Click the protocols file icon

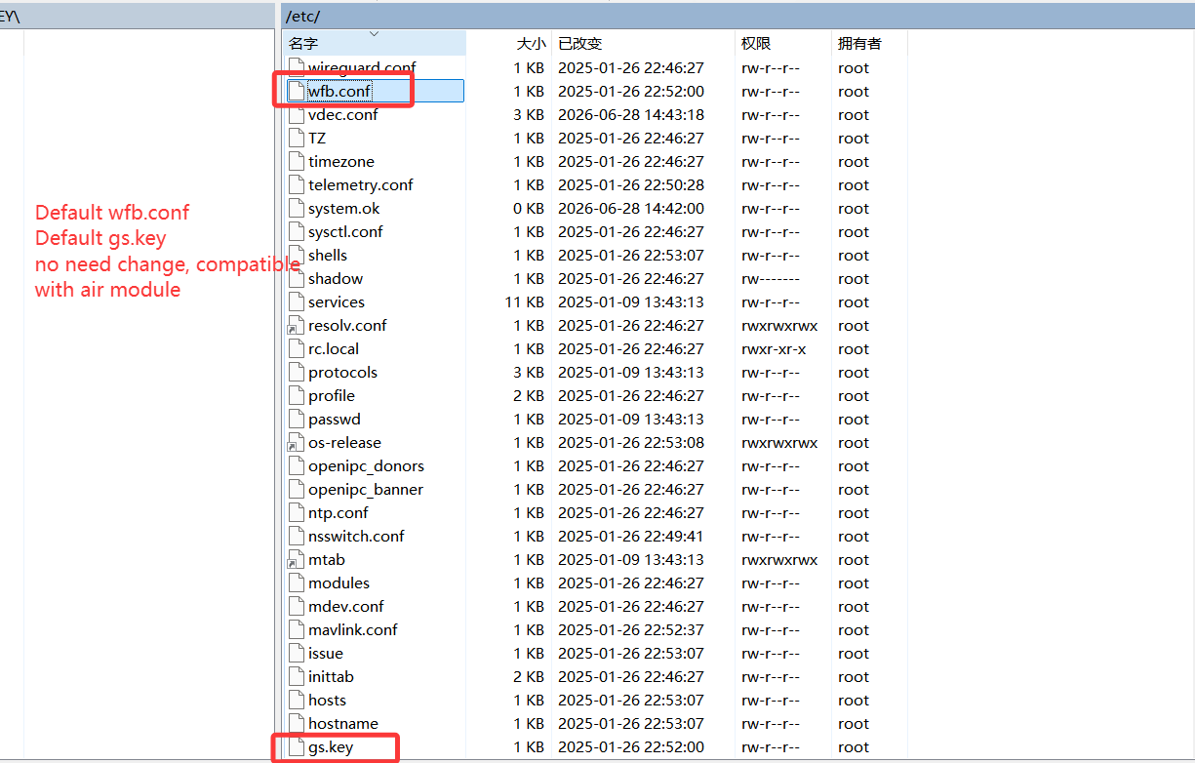297,372
